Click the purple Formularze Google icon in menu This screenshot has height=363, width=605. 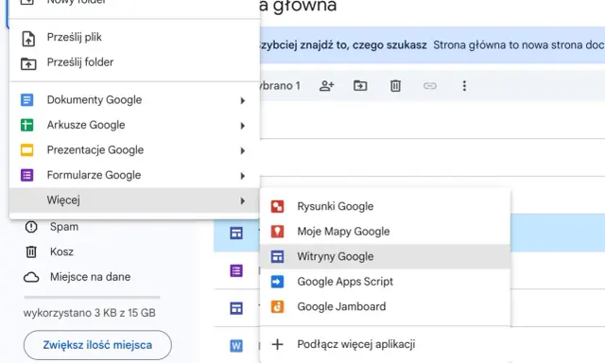[x=27, y=175]
